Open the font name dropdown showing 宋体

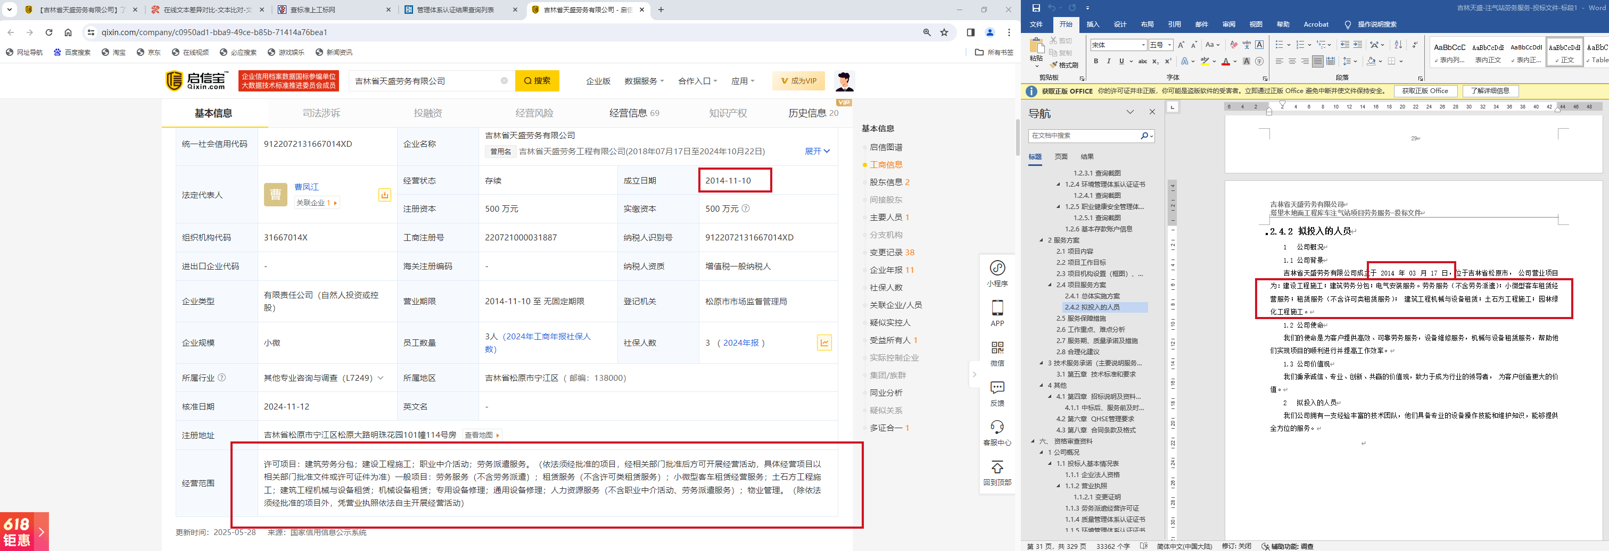coord(1143,45)
